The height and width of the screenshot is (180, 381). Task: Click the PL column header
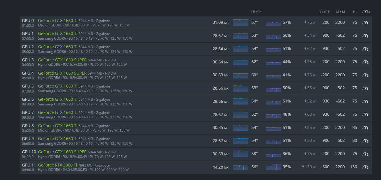point(355,12)
